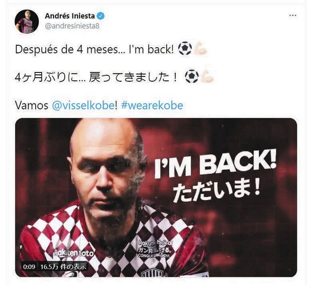Click the Andrés Iniesta display name

[x=70, y=16]
